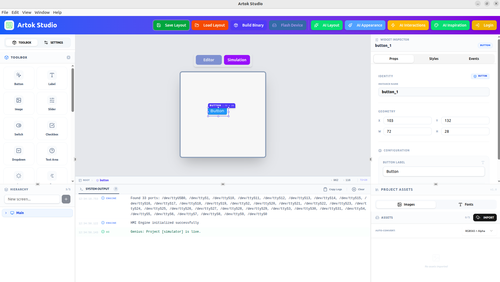Select the Label widget tool
This screenshot has width=500, height=282.
[52, 78]
